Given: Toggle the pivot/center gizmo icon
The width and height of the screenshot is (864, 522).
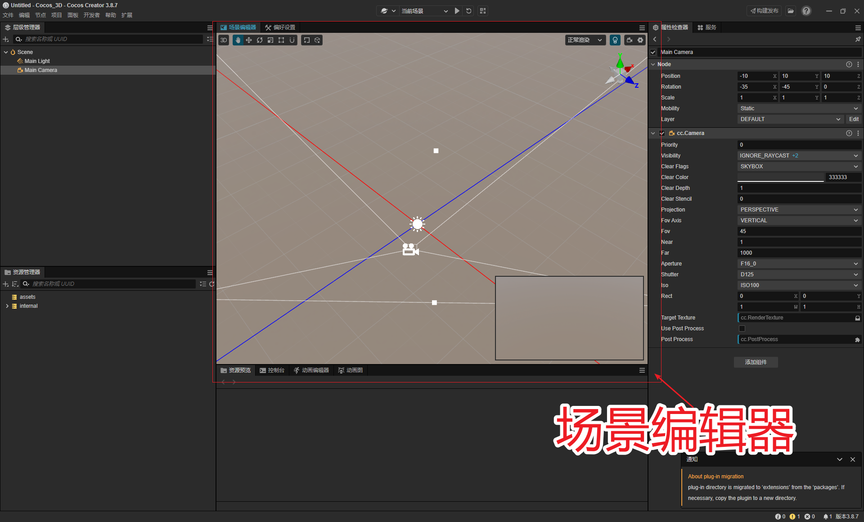Looking at the screenshot, I should (x=306, y=40).
